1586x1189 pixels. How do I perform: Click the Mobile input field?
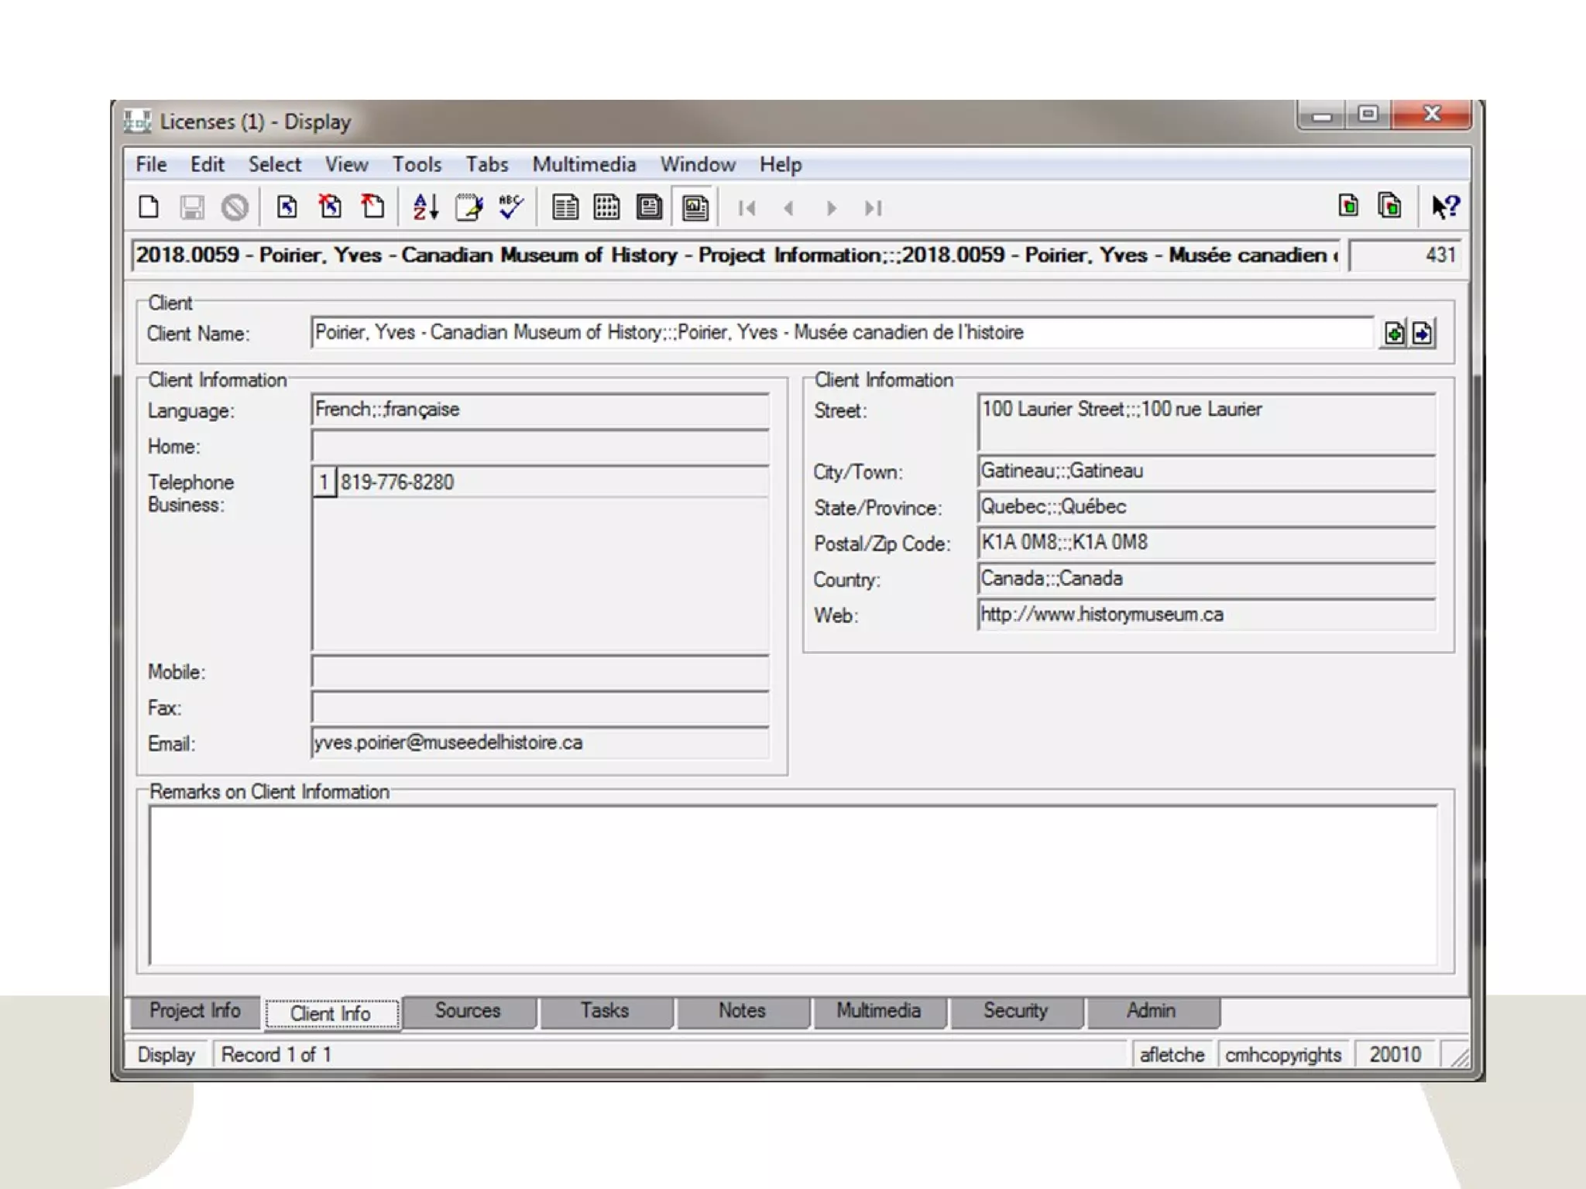540,672
